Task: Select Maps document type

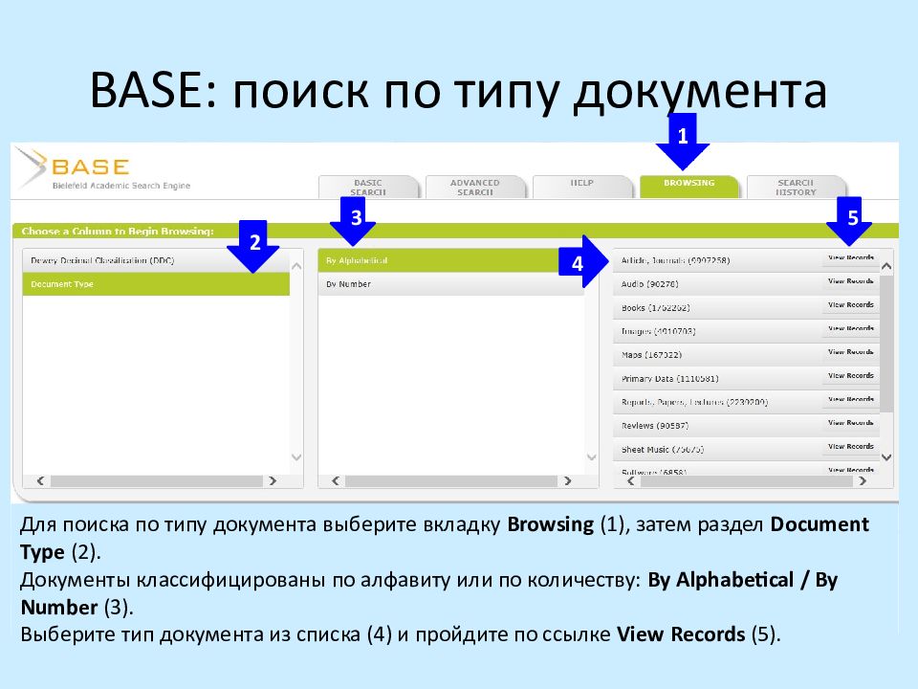Action: point(717,355)
